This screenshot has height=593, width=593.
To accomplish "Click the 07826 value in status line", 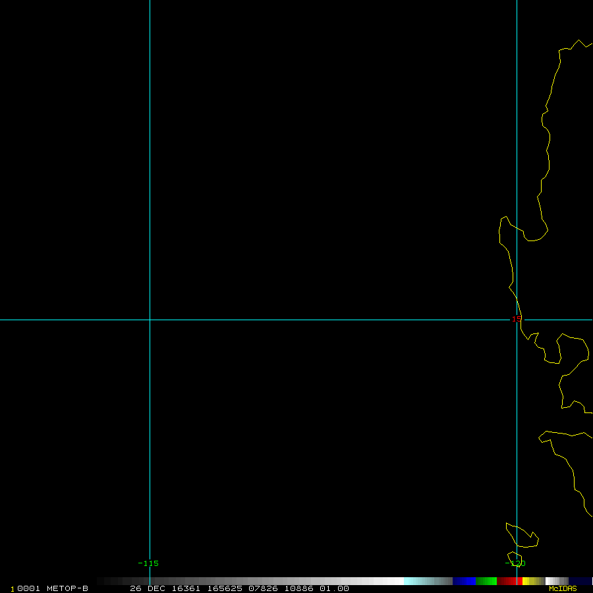I will (x=263, y=588).
